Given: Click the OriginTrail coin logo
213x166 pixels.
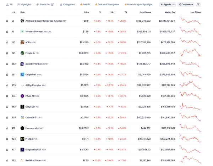Looking at the screenshot, I should 22,74.
